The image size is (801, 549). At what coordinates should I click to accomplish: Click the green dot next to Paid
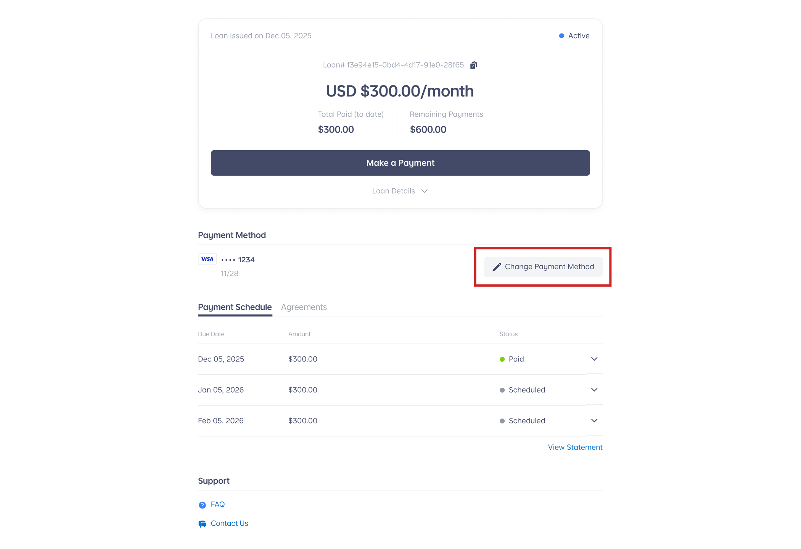pos(502,359)
